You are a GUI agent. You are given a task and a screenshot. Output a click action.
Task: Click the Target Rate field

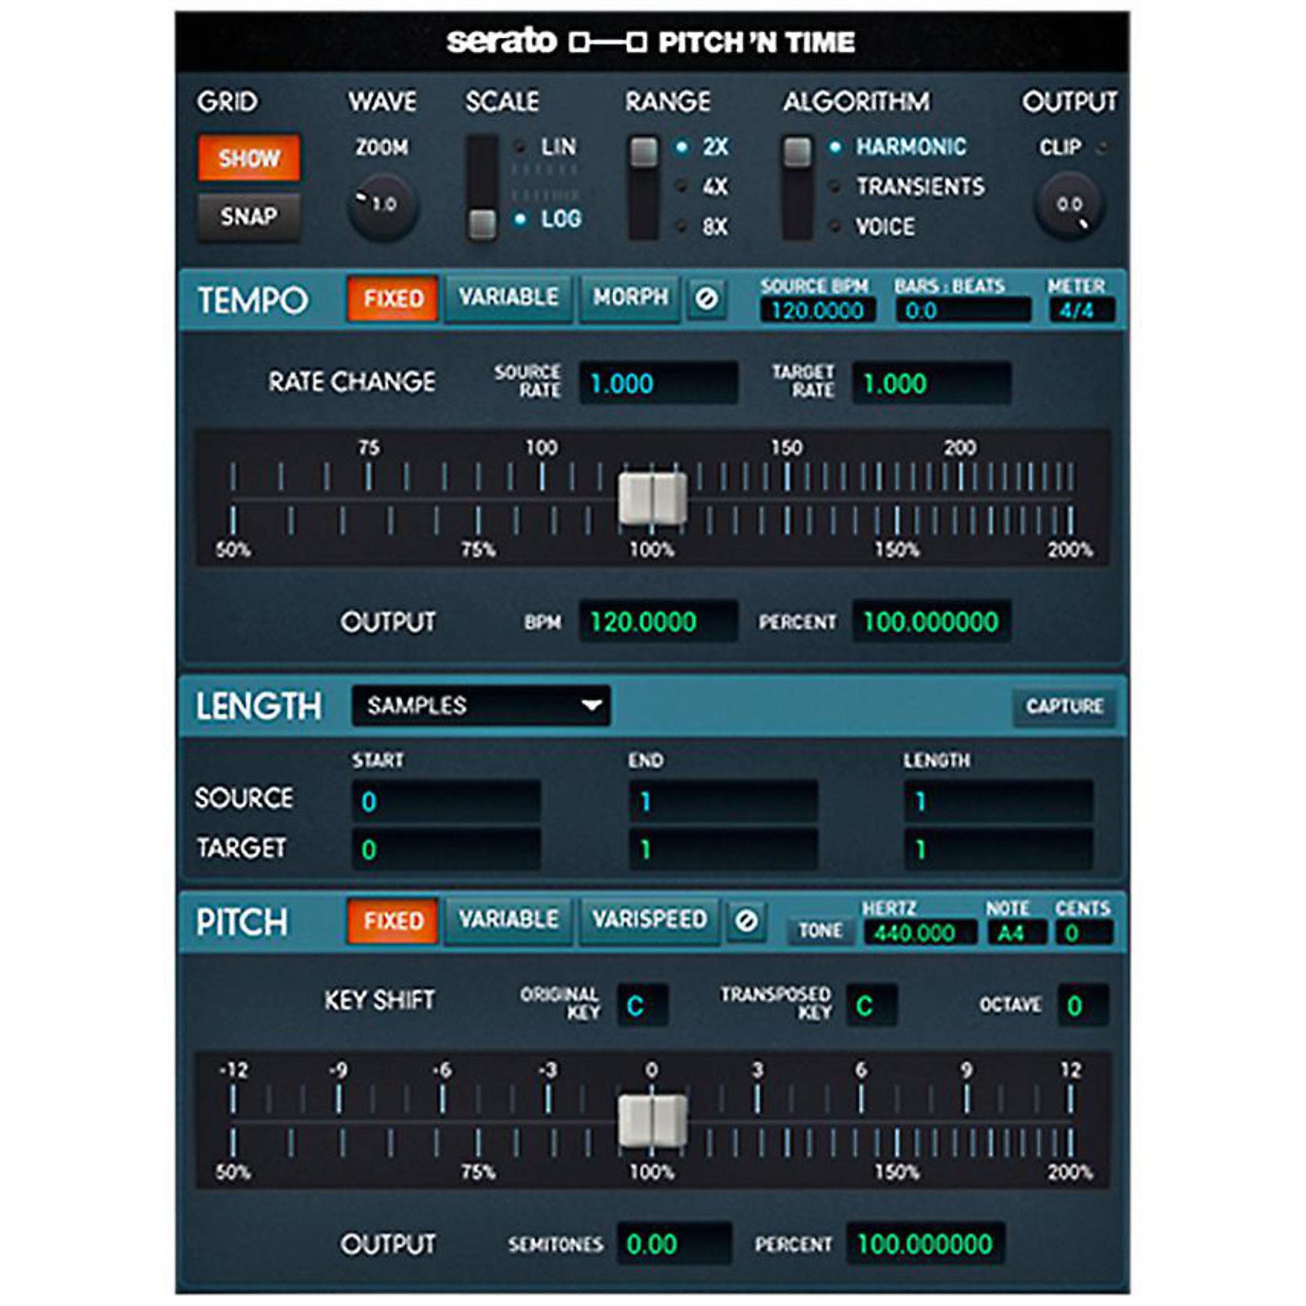point(932,383)
